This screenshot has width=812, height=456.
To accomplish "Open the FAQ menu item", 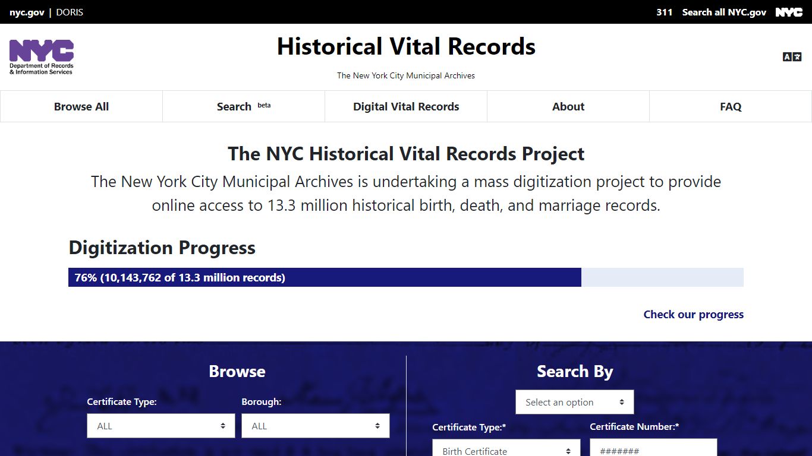I will click(731, 106).
